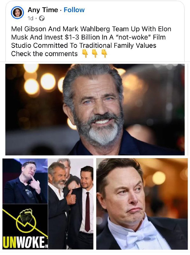The height and width of the screenshot is (255, 190).
Task: Click the first pointing-down hand emoji
Action: tap(85, 54)
